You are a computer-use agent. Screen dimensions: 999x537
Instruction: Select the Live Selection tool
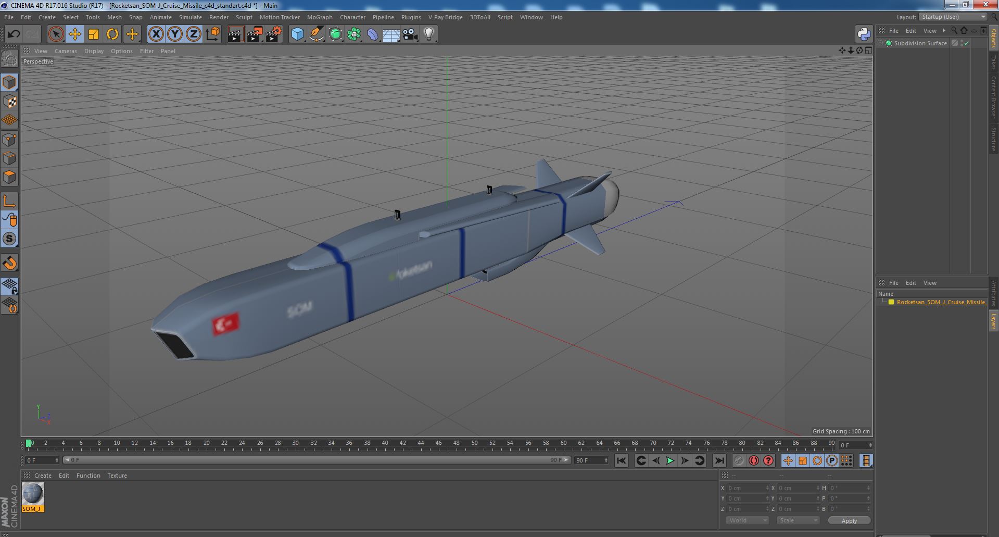(x=56, y=34)
